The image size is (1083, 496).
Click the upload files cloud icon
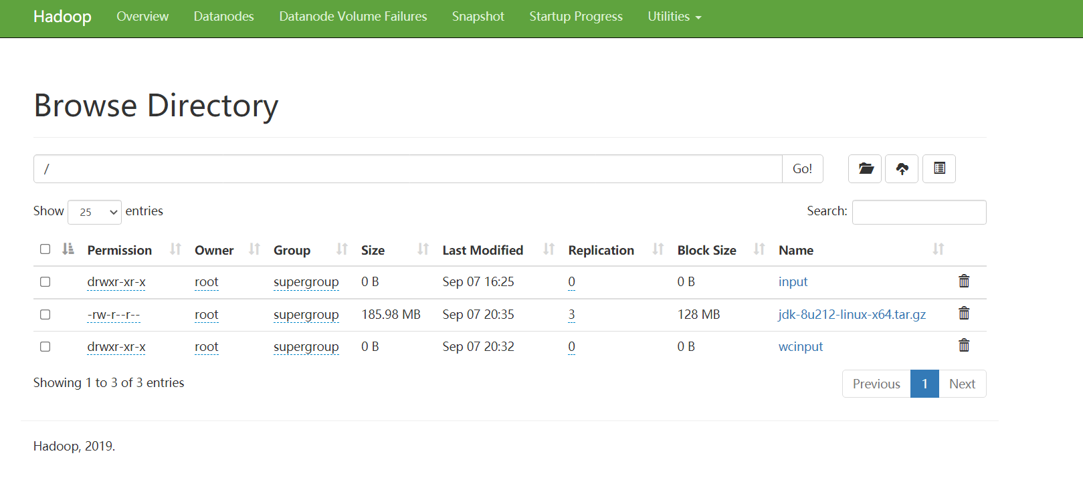pyautogui.click(x=902, y=168)
